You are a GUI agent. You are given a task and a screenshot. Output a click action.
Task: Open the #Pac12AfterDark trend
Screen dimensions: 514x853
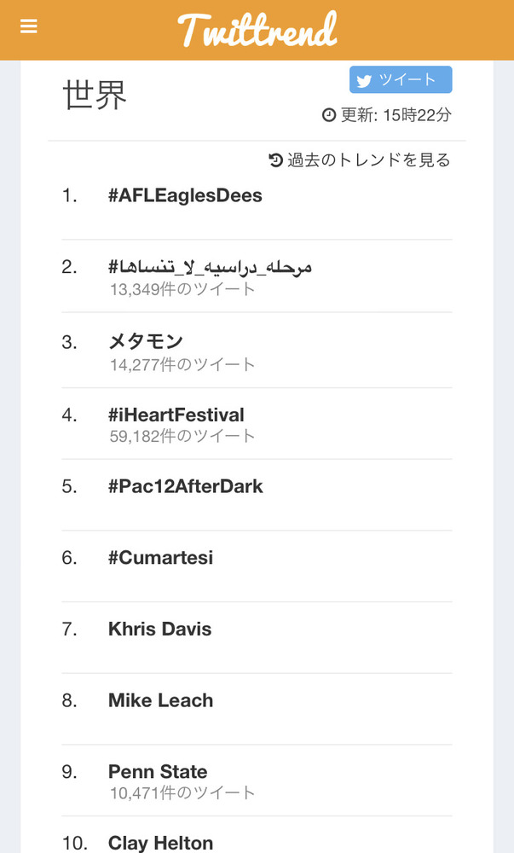pos(186,486)
